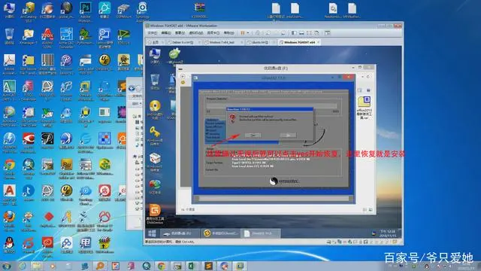Switch to the VMware Home tab

point(156,42)
